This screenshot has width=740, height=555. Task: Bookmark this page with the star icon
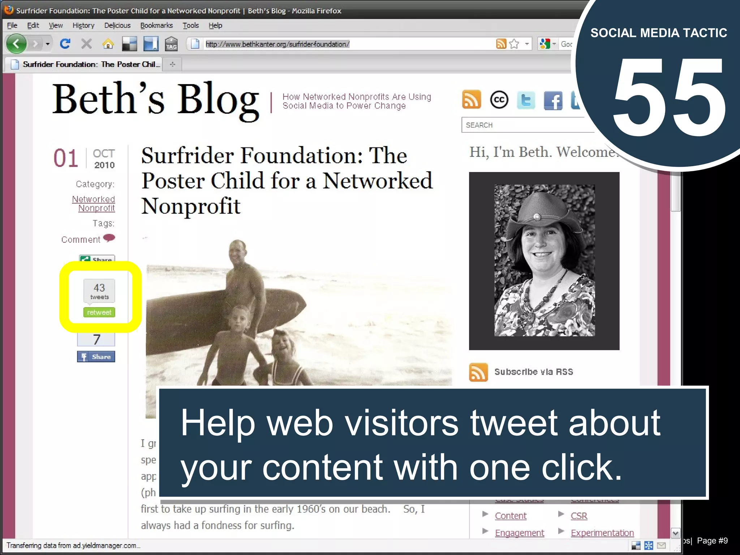514,44
